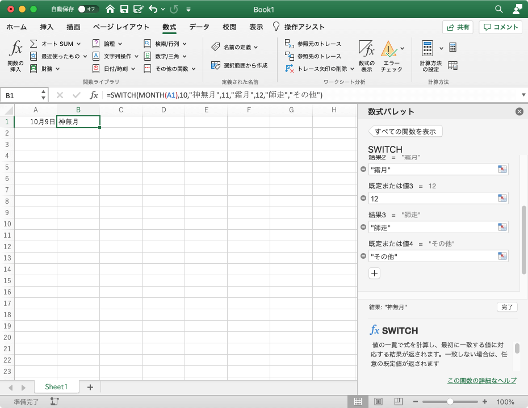Open the recently used functions (最近使ったもの) star icon
The height and width of the screenshot is (408, 528).
tap(33, 56)
